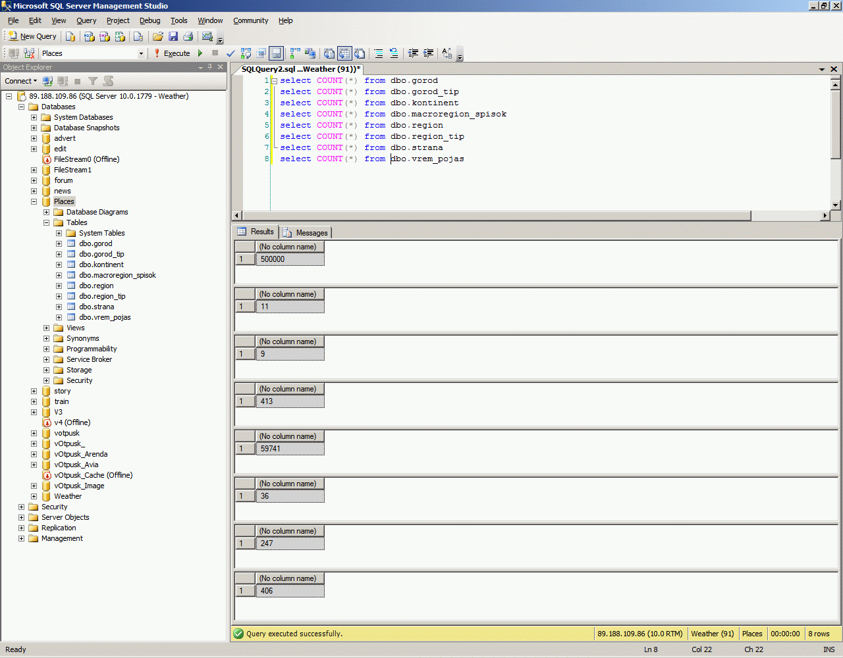Click the editor vertical scrollbar thumb

(x=836, y=124)
